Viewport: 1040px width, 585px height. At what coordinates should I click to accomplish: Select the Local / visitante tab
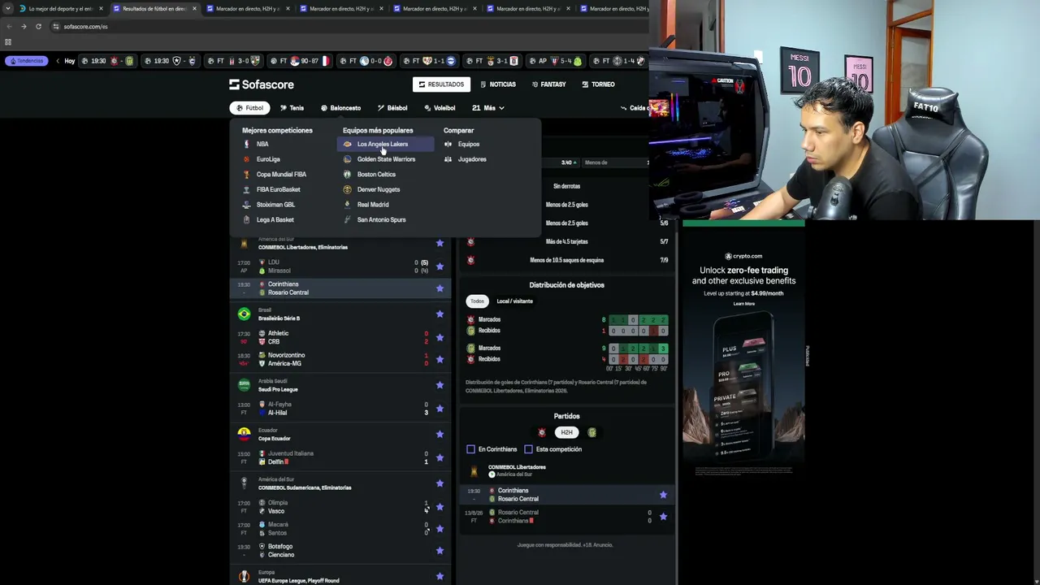click(x=514, y=301)
